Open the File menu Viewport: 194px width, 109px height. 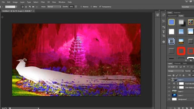(3, 2)
